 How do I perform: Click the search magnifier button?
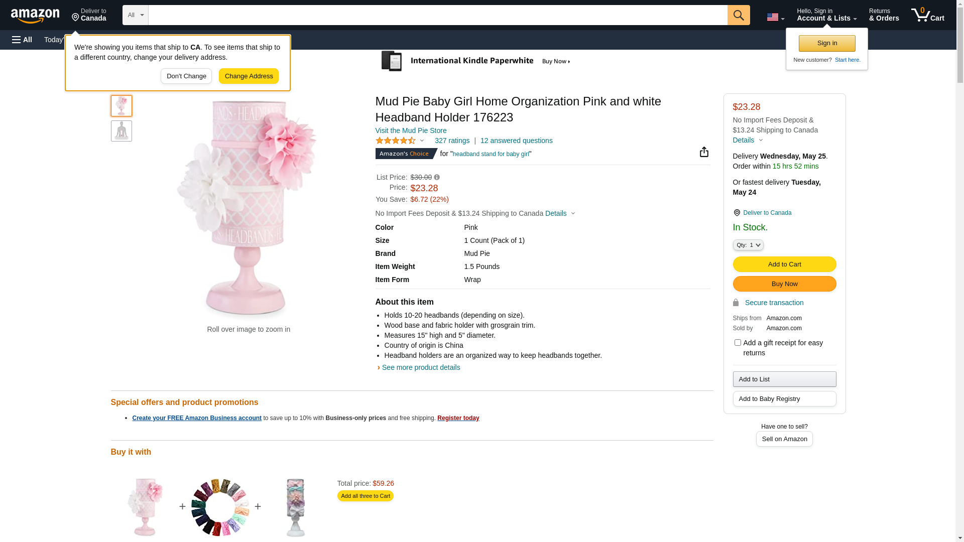click(738, 15)
